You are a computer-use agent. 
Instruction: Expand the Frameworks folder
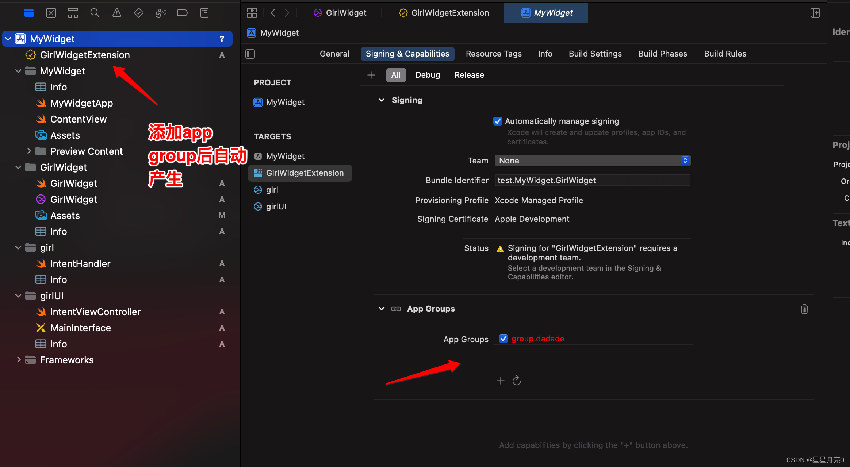19,360
